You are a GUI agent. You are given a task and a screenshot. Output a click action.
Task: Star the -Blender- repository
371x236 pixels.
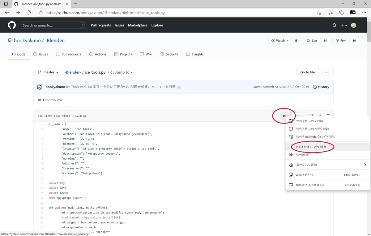pos(312,41)
